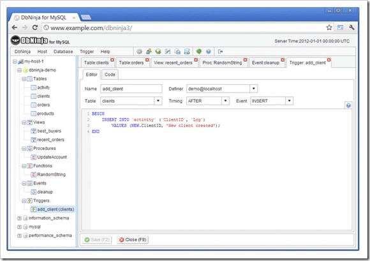Image resolution: width=370 pixels, height=261 pixels.
Task: Click the browser bookmark star icon
Action: pyautogui.click(x=329, y=27)
